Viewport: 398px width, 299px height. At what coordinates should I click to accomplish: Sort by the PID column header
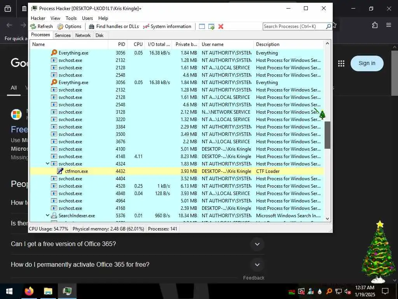click(118, 44)
